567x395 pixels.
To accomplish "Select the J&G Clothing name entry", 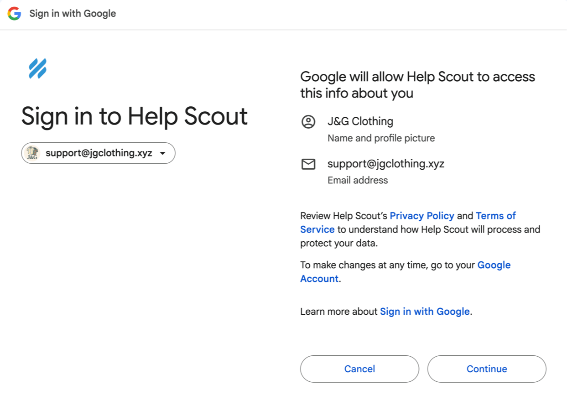I will [360, 121].
